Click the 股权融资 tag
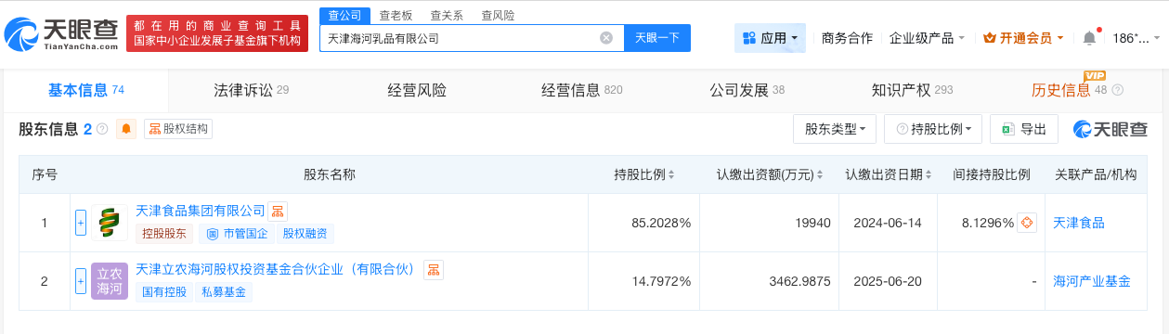Screen dimensions: 1169x334 click(x=305, y=234)
